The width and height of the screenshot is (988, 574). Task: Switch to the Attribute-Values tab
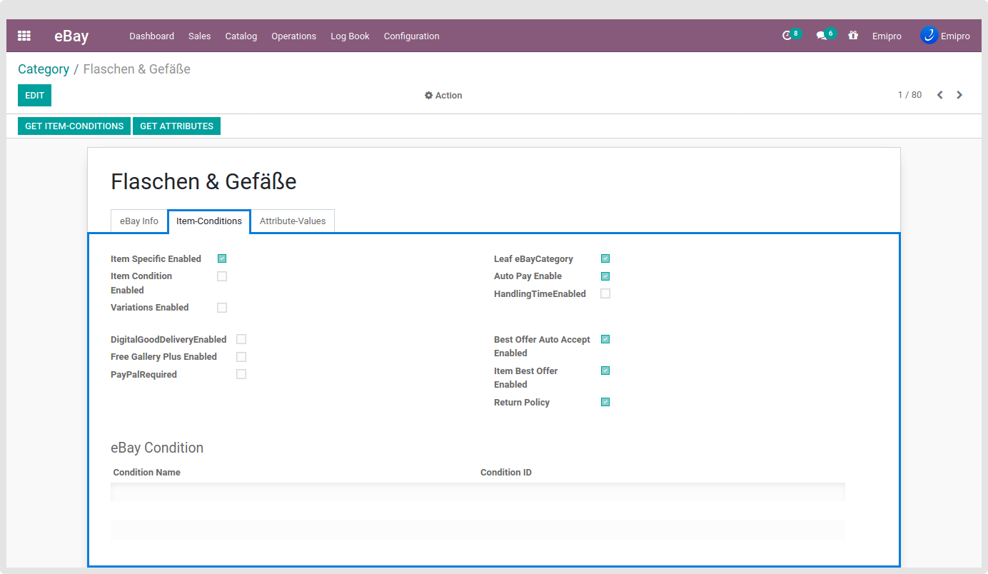pos(293,221)
